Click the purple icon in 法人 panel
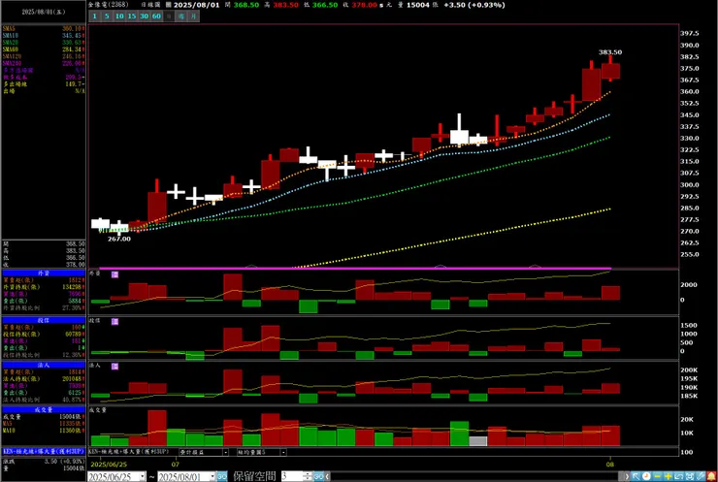The height and width of the screenshot is (482, 718). click(x=114, y=367)
